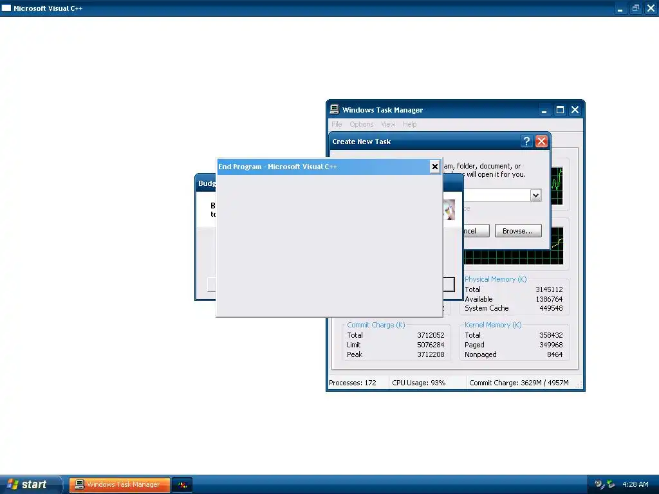The width and height of the screenshot is (659, 494).
Task: Close the Create New Task dialog
Action: click(541, 142)
